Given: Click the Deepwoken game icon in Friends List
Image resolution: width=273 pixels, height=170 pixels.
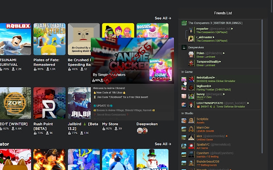Looking at the screenshot, I should click(184, 47).
